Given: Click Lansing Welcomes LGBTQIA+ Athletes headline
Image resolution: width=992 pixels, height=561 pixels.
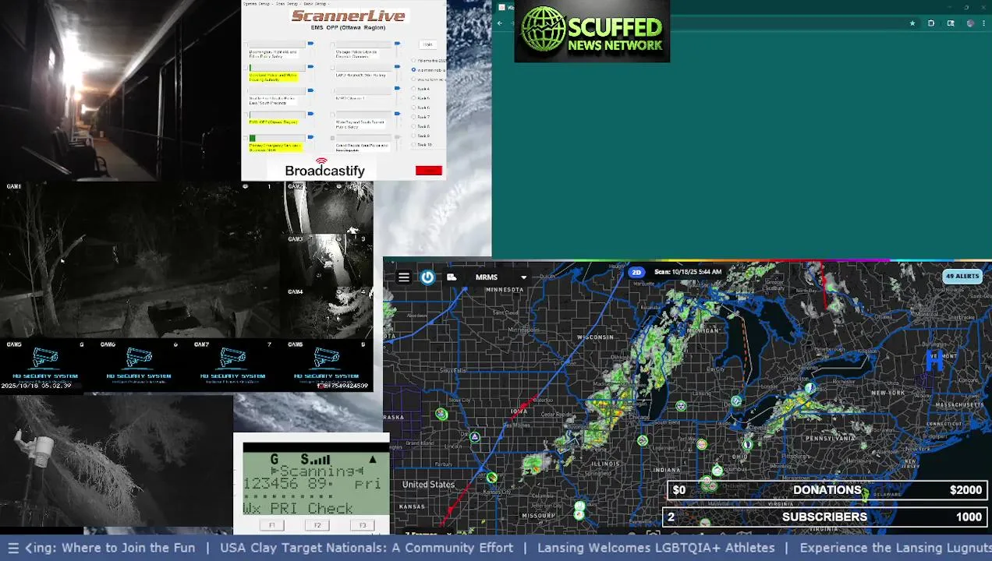Looking at the screenshot, I should click(656, 548).
